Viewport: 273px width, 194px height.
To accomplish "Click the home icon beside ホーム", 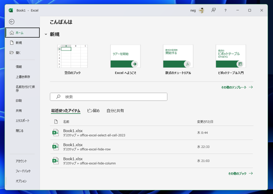I will tap(12, 33).
